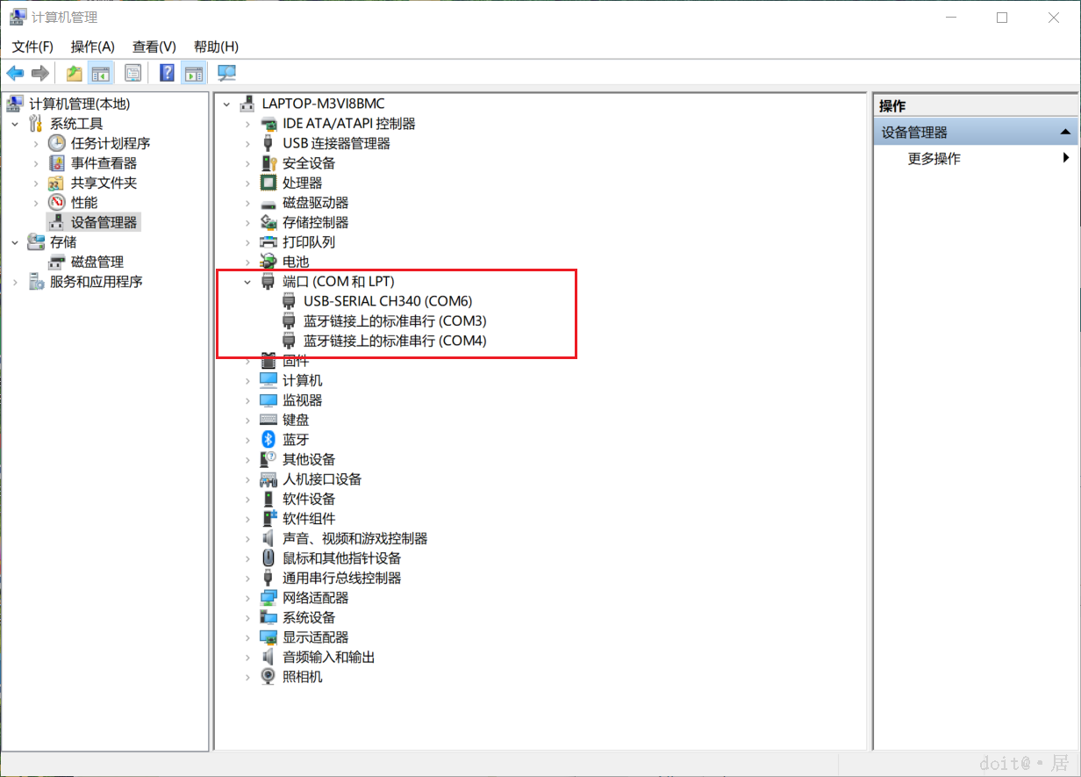Expand the 事件查看器 node
Image resolution: width=1081 pixels, height=777 pixels.
[36, 163]
